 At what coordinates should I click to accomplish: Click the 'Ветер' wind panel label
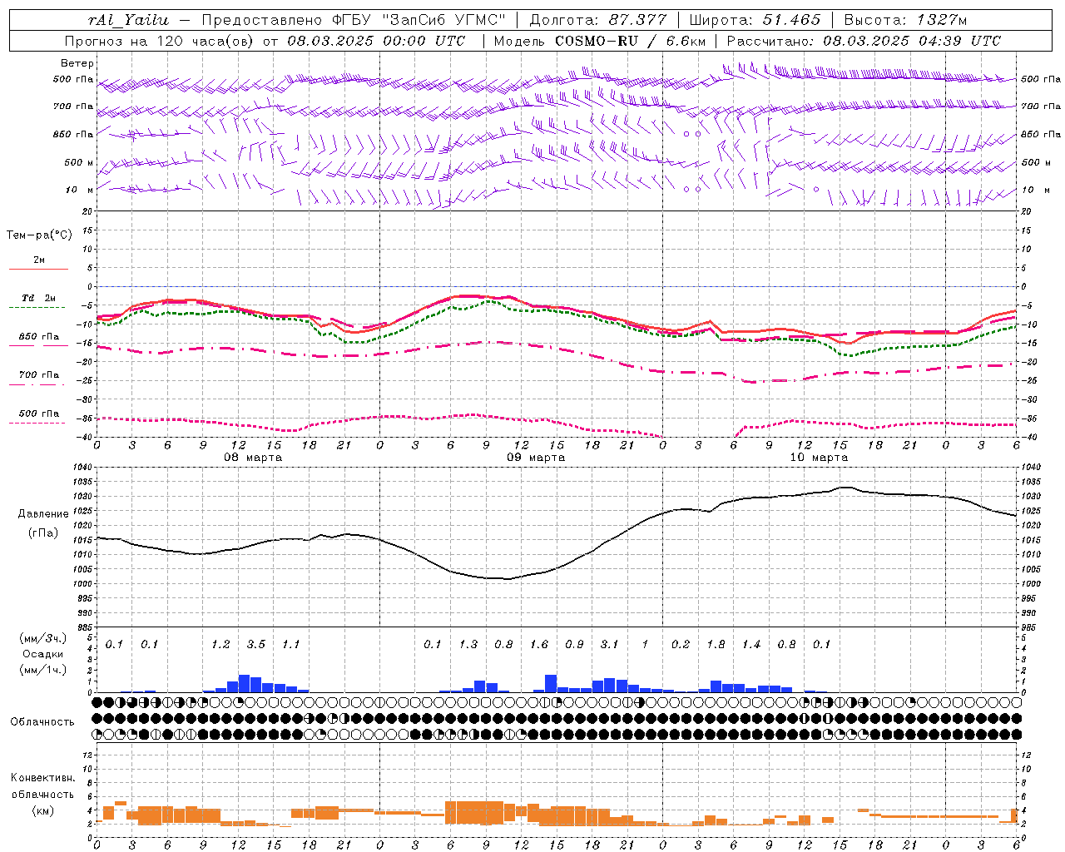[x=77, y=63]
